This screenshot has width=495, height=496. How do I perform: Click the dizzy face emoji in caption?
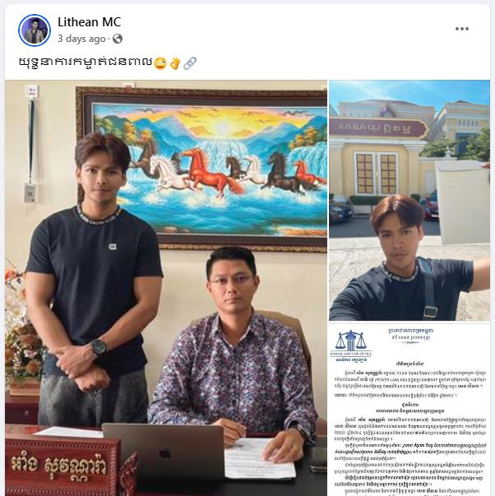(160, 63)
